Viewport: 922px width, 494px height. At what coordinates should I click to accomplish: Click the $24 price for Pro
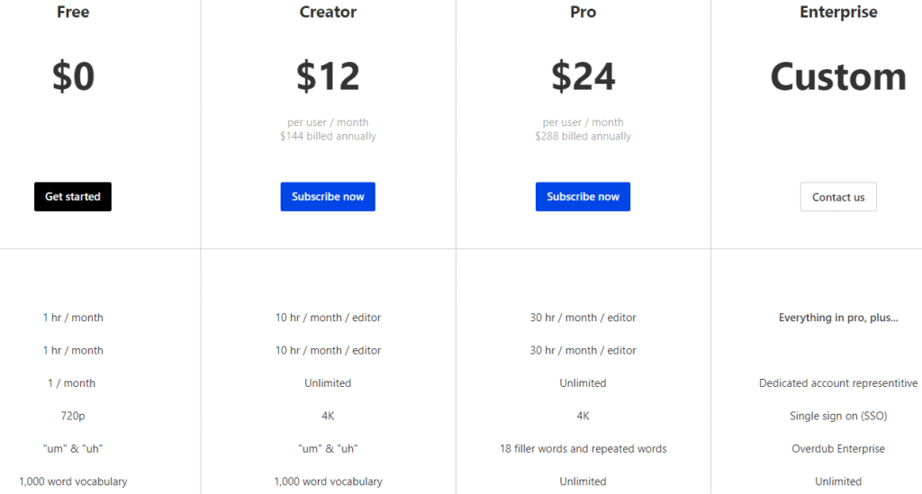tap(583, 76)
